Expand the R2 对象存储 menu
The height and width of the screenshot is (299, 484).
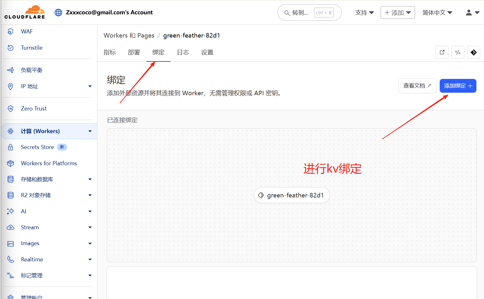click(90, 195)
